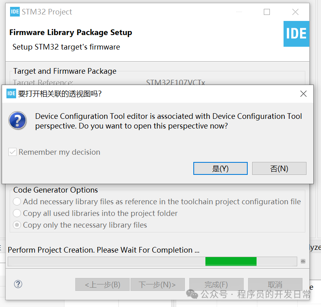
Task: Click the Target and Firmware Package group label
Action: (65, 71)
